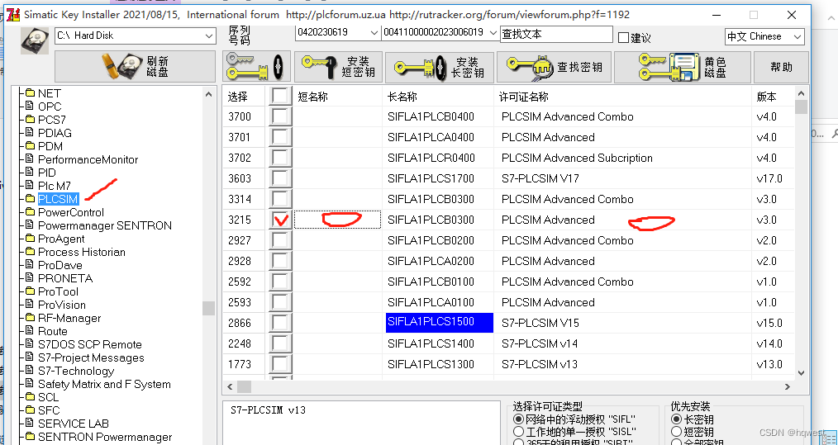Open the PowerControl folder
The image size is (838, 445).
point(70,213)
